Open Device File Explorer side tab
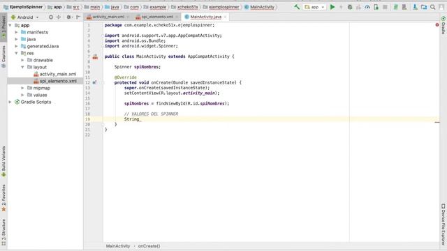This screenshot has height=251, width=447. pos(444,224)
